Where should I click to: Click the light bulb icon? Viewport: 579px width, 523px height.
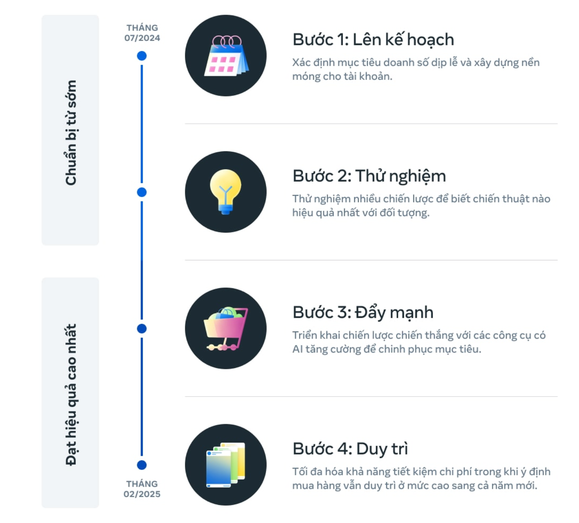226,192
